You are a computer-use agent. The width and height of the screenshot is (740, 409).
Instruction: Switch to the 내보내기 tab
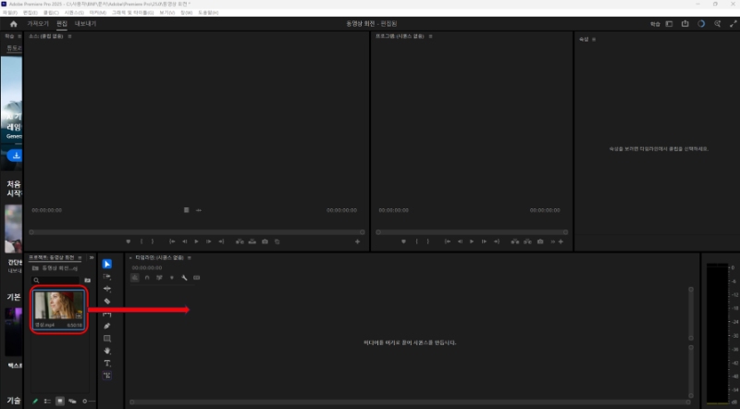tap(85, 23)
